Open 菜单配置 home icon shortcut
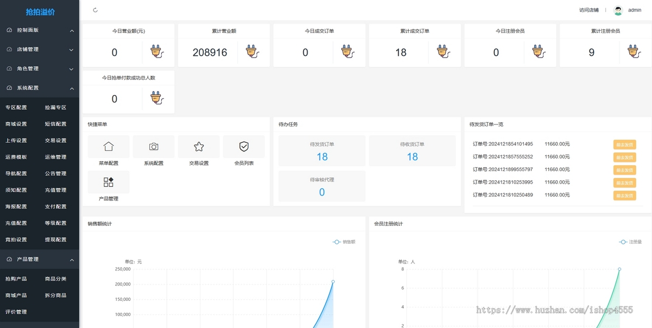Viewport: 652px width, 328px height. coord(109,147)
